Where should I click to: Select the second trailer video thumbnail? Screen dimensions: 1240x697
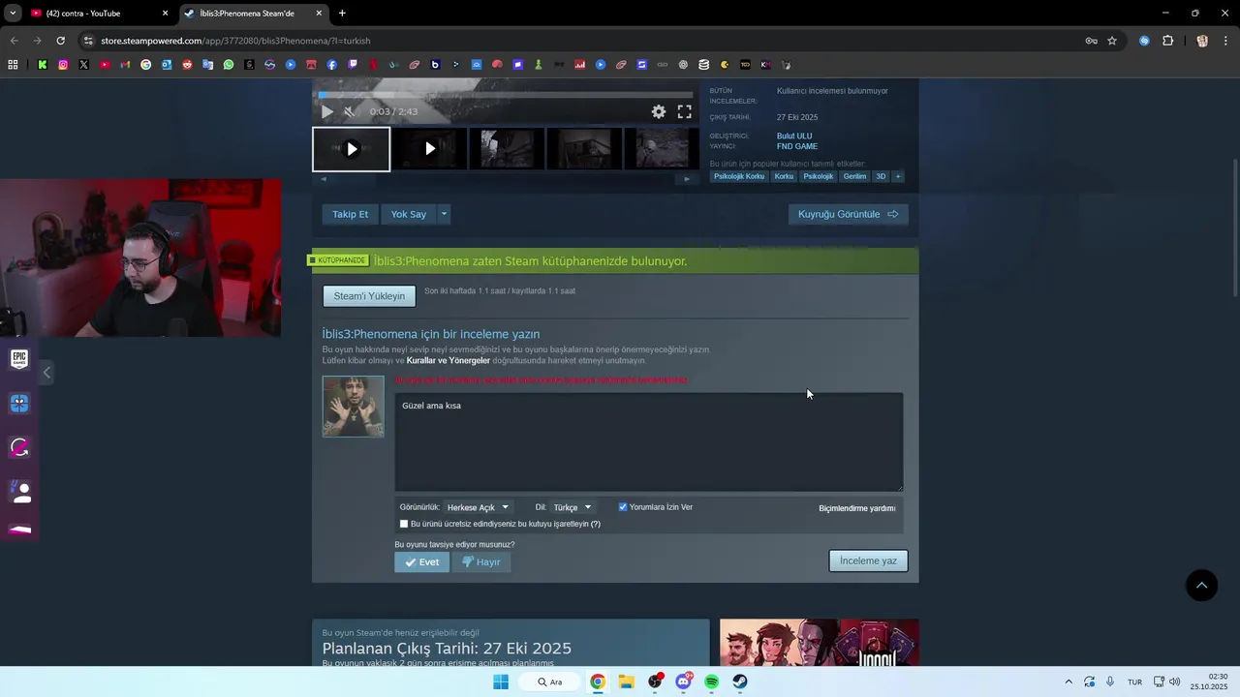(429, 149)
